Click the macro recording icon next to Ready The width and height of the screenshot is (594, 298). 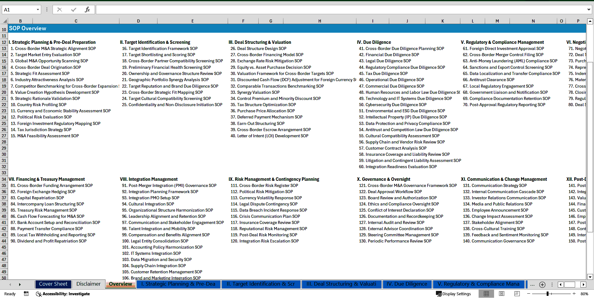26,294
